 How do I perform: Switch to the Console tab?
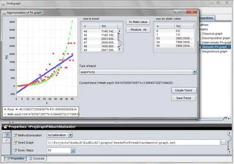[37, 158]
